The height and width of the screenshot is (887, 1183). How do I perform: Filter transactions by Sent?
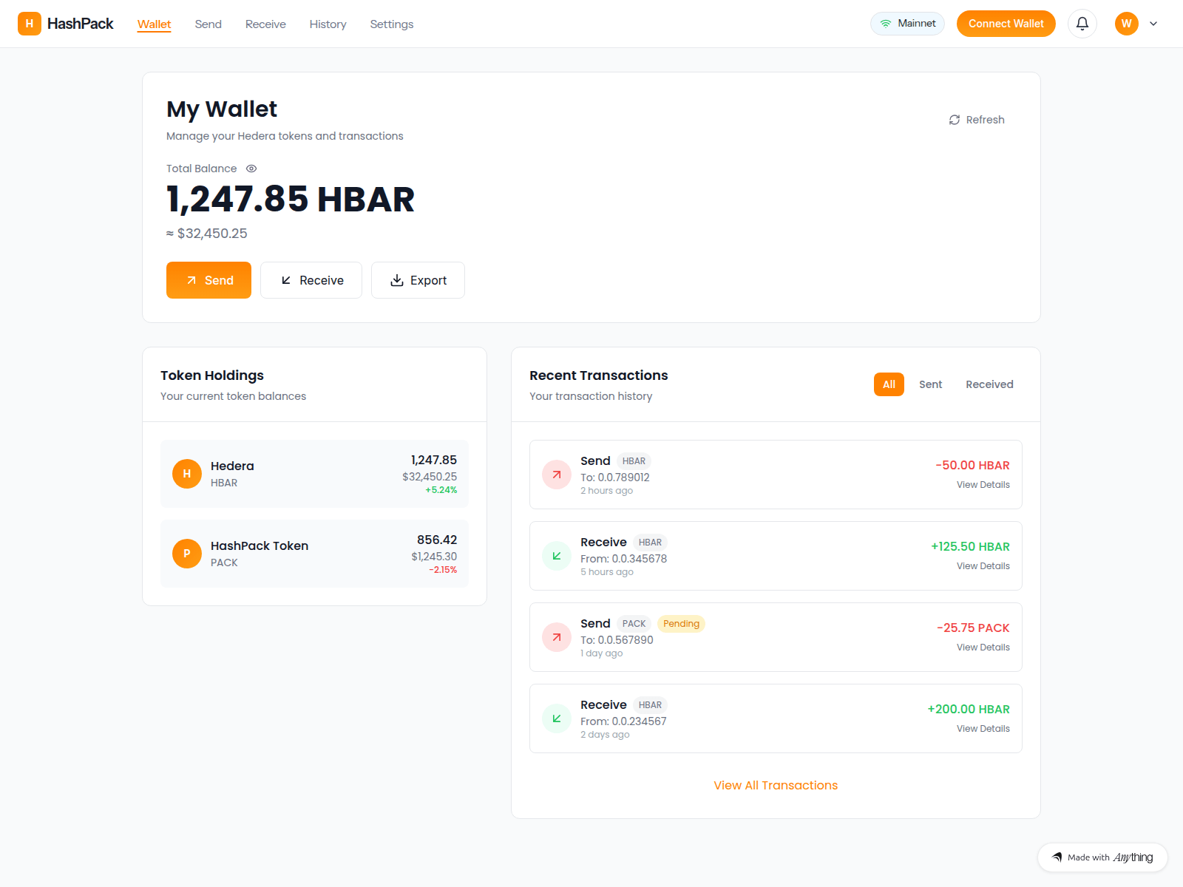pos(931,384)
